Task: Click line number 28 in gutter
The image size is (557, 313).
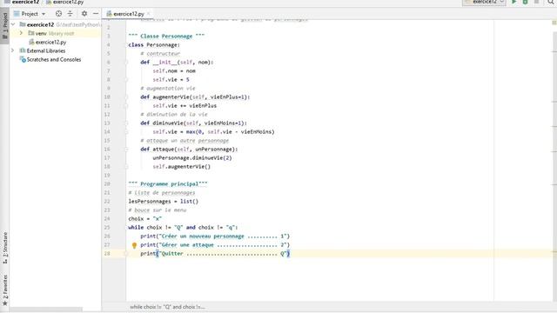Action: [x=107, y=253]
